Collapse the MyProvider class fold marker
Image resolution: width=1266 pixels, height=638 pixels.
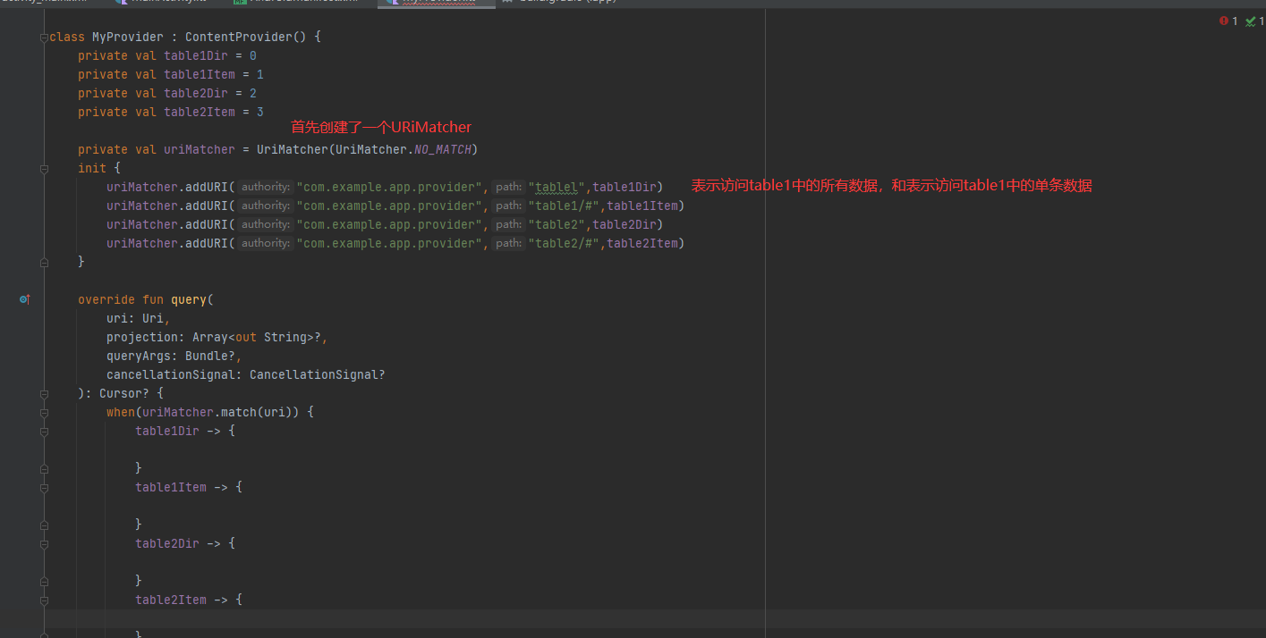(x=43, y=38)
